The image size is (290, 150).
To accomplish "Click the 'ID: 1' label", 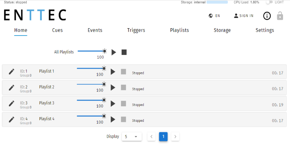I will [x=24, y=71].
